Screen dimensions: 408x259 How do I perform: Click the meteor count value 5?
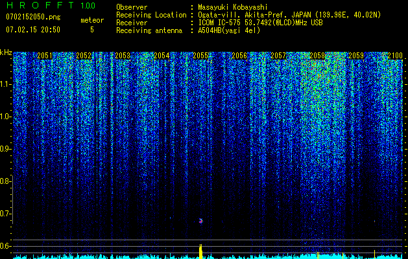click(x=92, y=30)
